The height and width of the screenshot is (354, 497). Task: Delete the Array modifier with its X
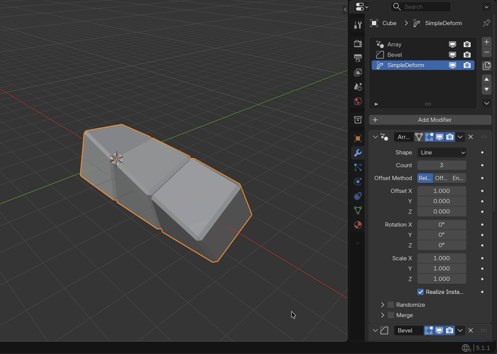471,137
